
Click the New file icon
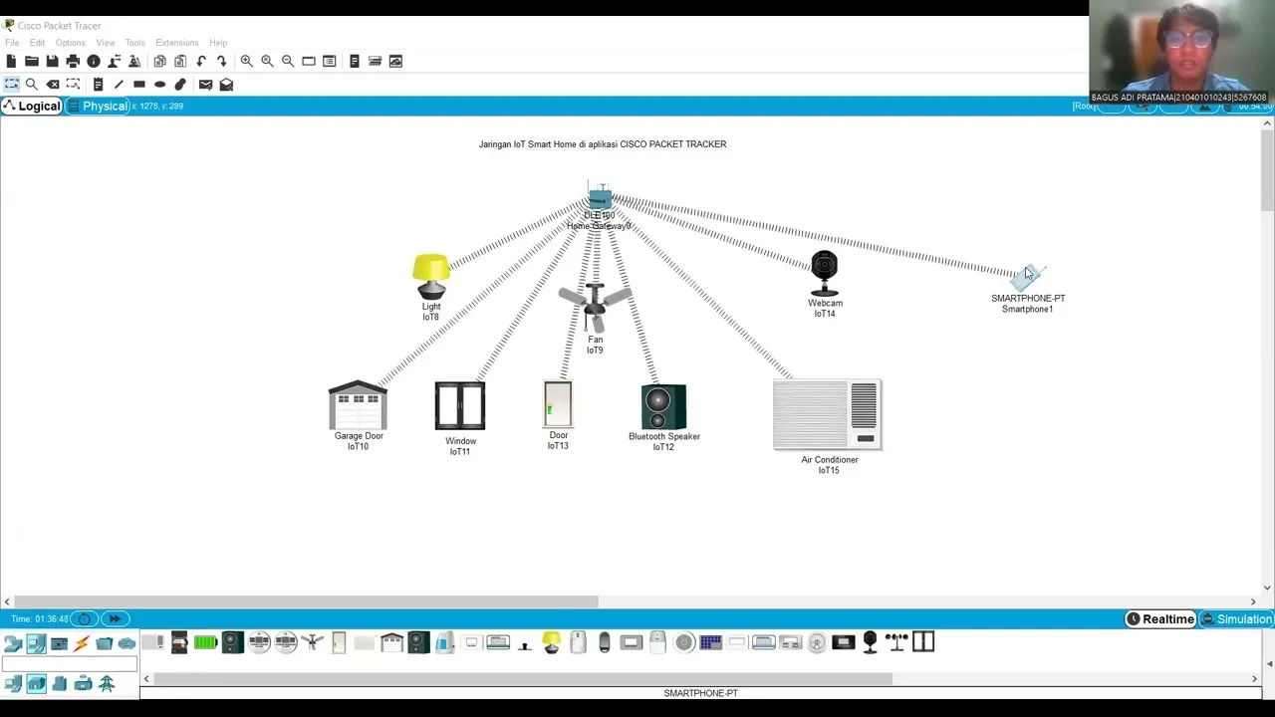pos(11,62)
